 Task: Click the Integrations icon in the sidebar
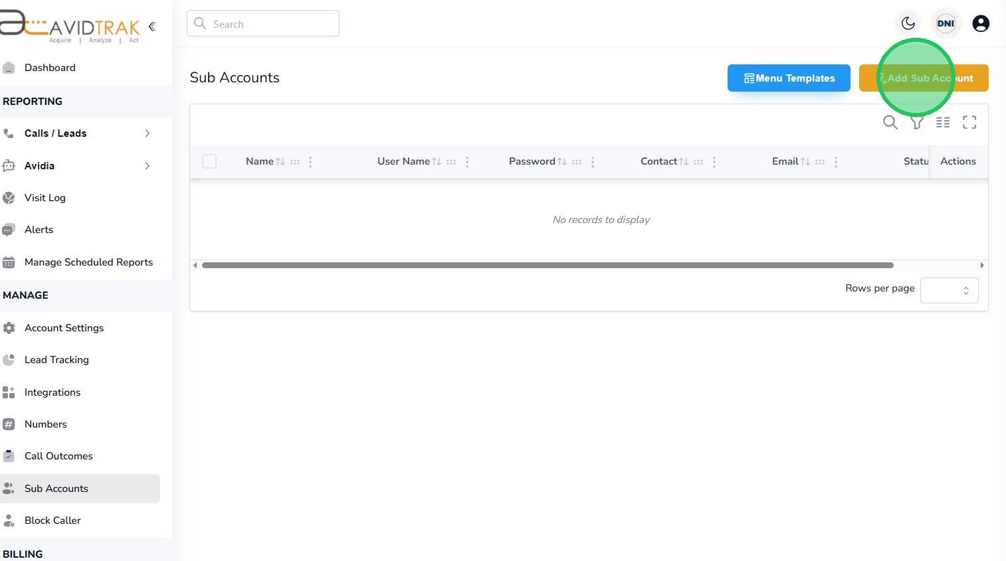coord(9,392)
